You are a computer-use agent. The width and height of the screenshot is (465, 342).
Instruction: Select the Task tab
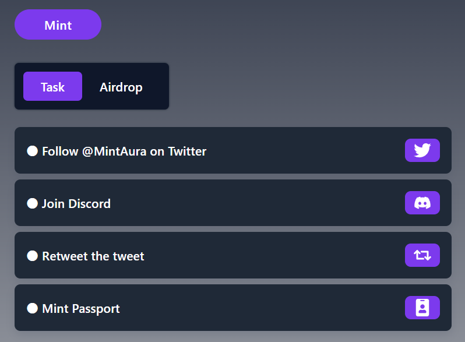coord(53,86)
